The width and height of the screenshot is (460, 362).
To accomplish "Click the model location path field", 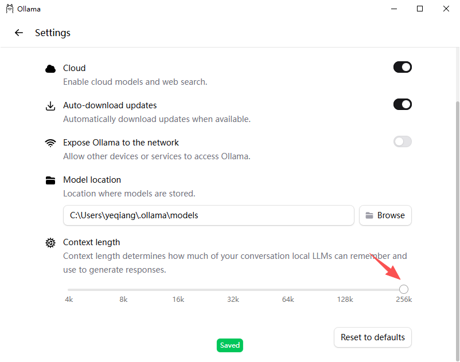I will [x=209, y=215].
